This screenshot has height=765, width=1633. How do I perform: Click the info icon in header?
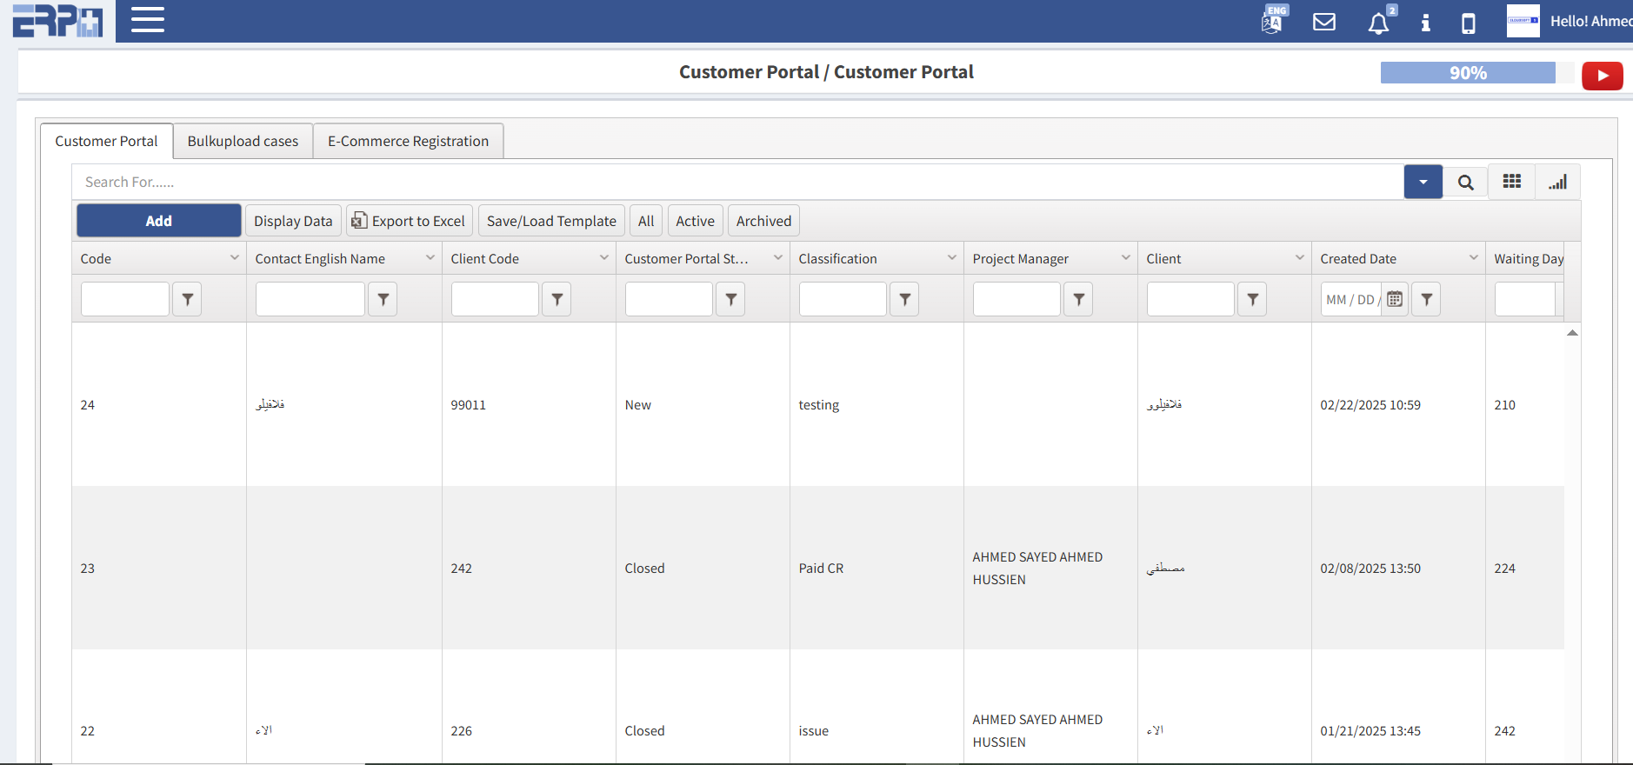[x=1425, y=23]
